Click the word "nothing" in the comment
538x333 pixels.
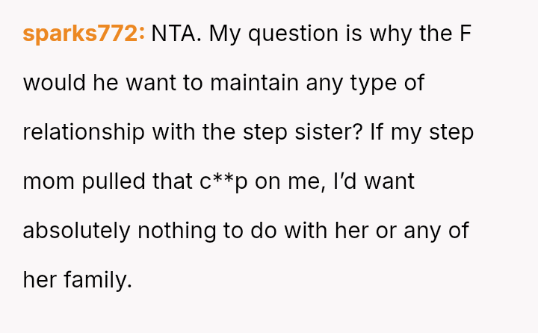tap(179, 231)
